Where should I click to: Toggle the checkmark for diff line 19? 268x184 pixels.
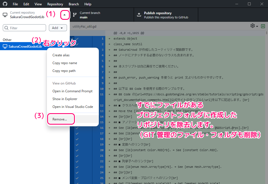(x=77, y=145)
